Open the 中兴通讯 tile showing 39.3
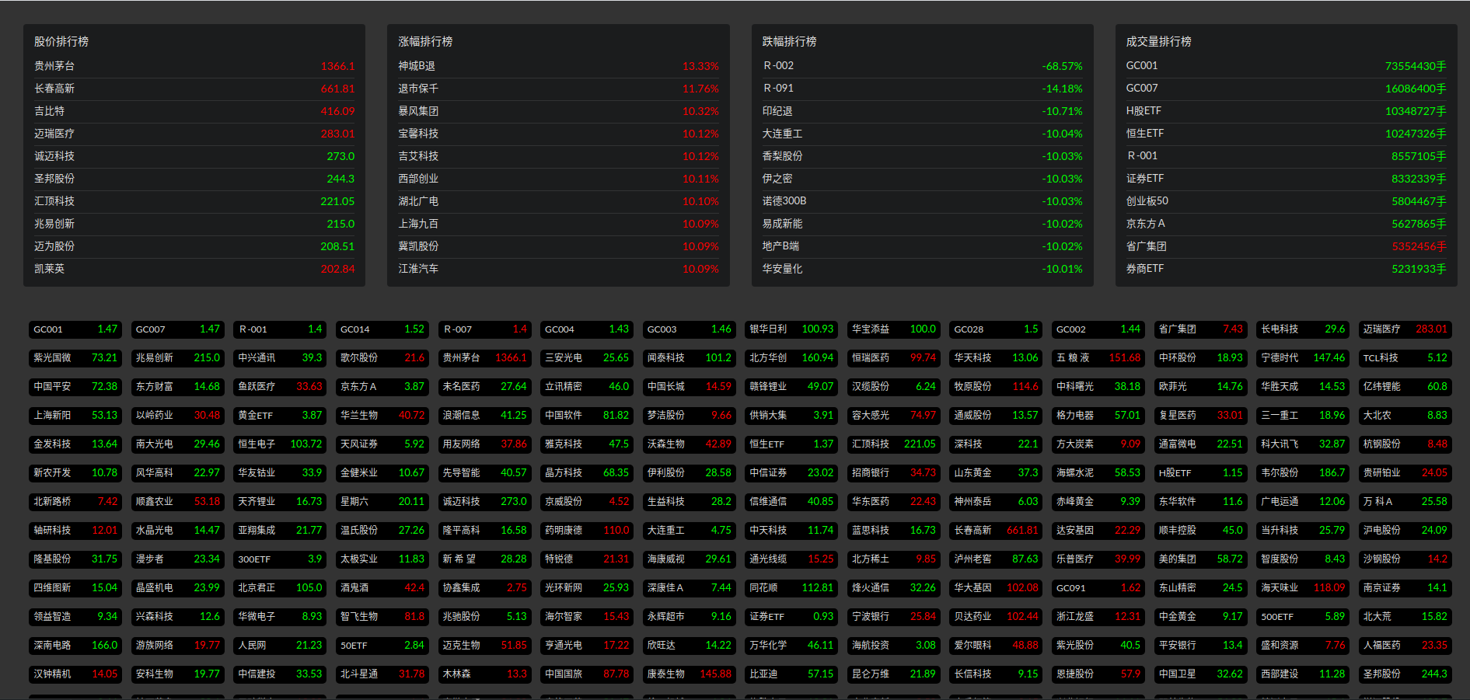Viewport: 1470px width, 700px height. (280, 358)
